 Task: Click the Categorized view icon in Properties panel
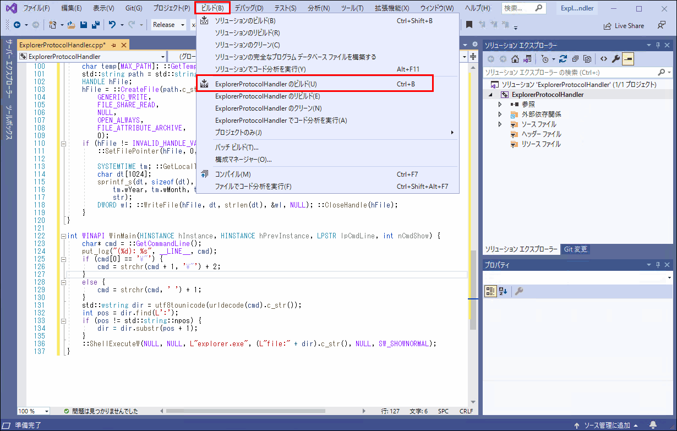click(490, 291)
